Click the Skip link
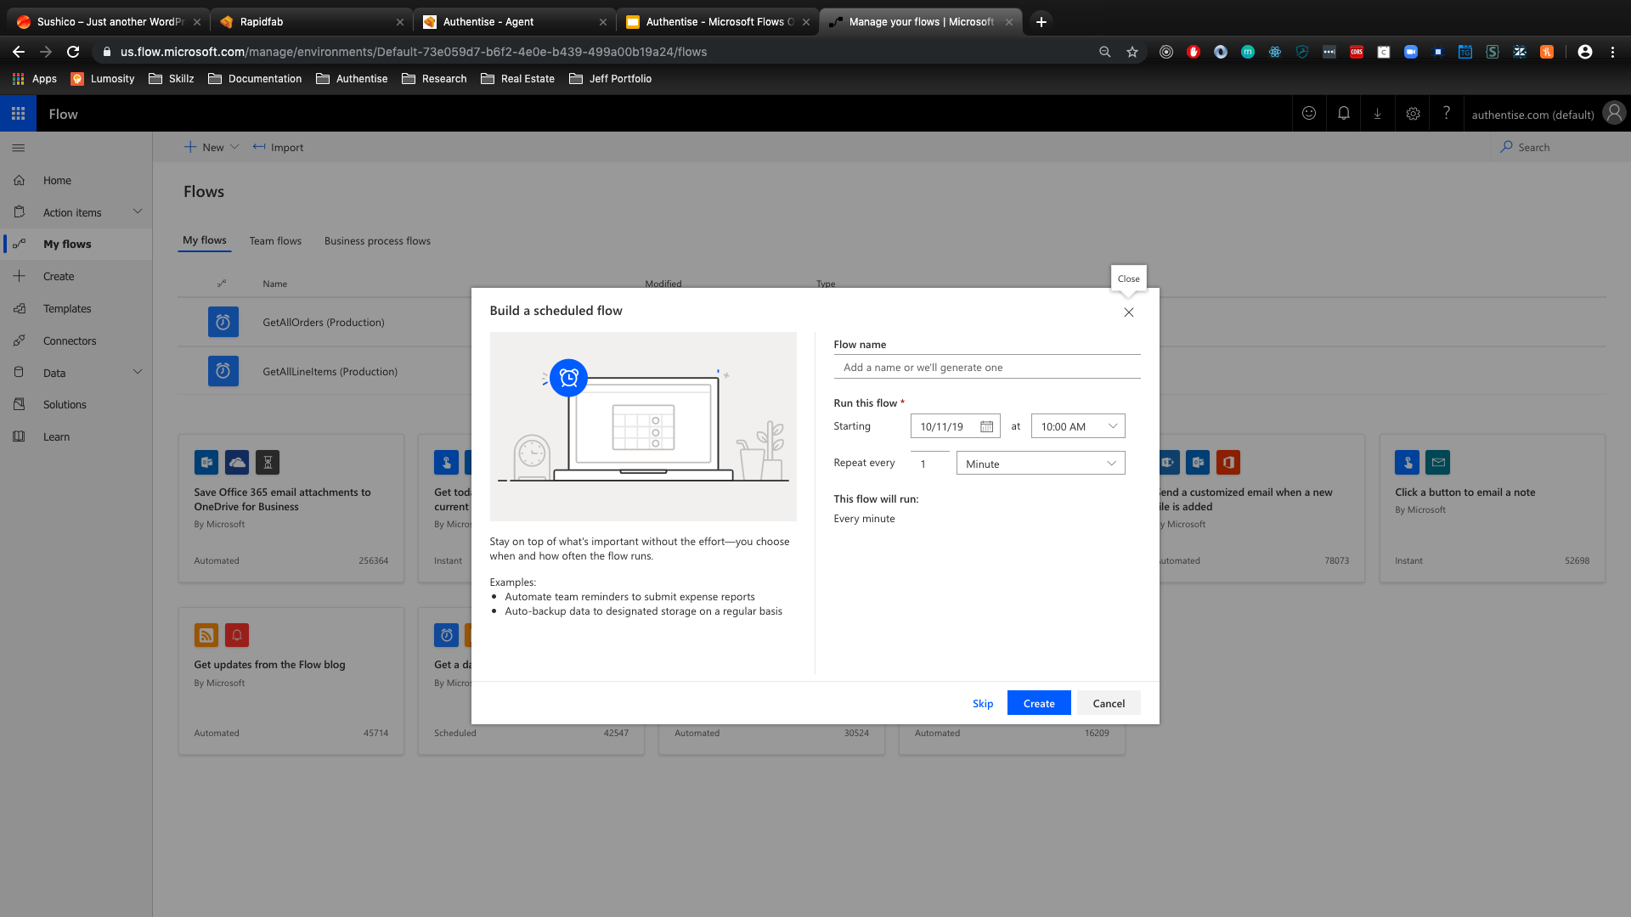1631x917 pixels. pyautogui.click(x=983, y=703)
